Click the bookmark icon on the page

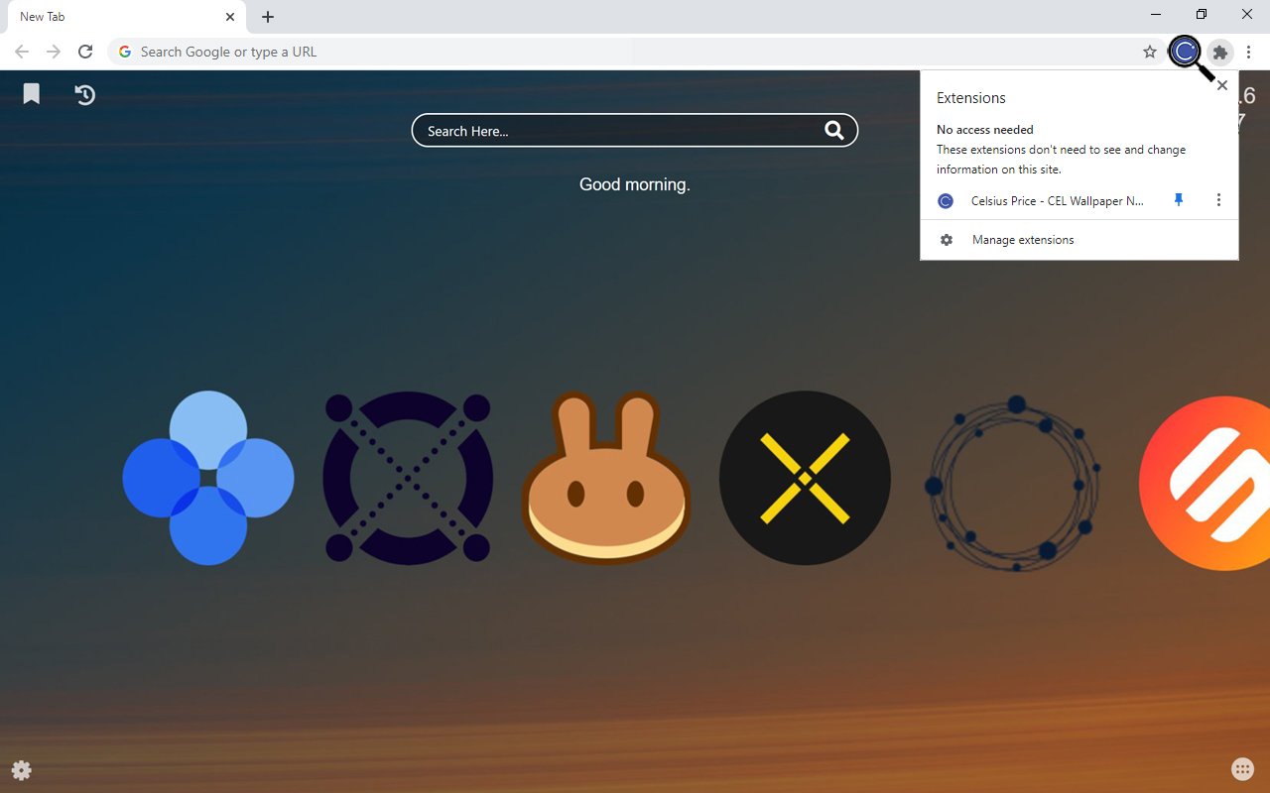pyautogui.click(x=32, y=94)
